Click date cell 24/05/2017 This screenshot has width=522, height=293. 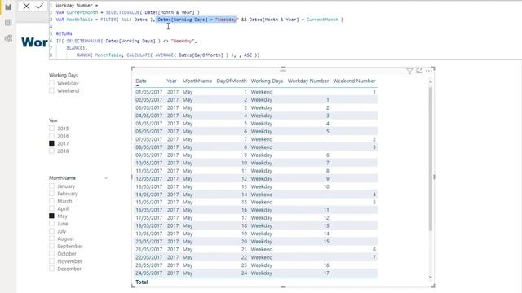pos(148,273)
